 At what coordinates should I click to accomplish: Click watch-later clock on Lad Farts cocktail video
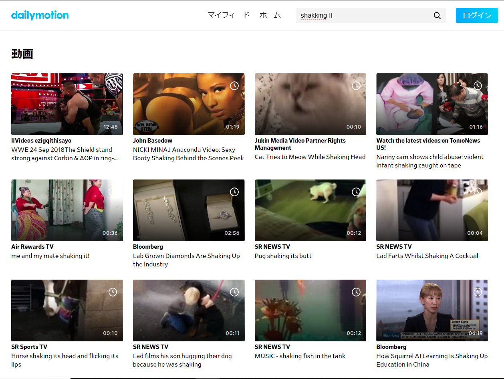point(478,192)
